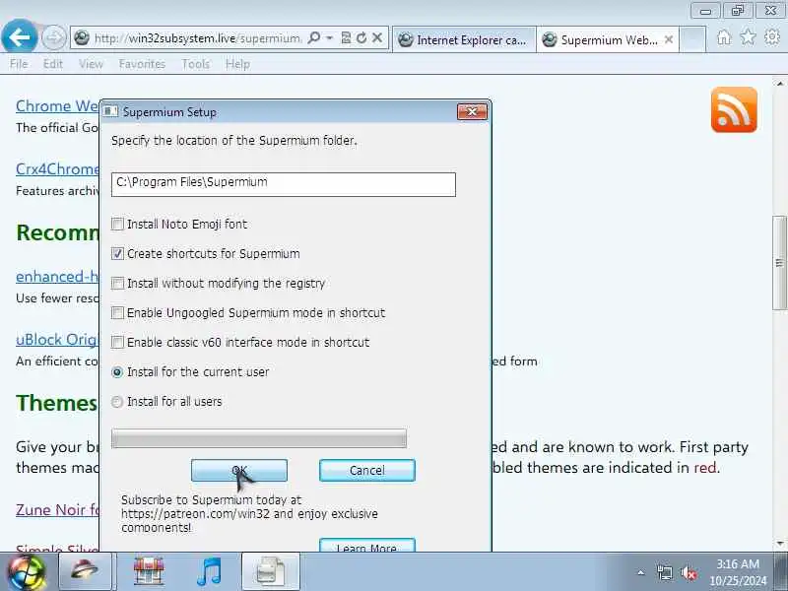This screenshot has width=788, height=591.
Task: Refresh the page with the reload icon
Action: pos(361,37)
